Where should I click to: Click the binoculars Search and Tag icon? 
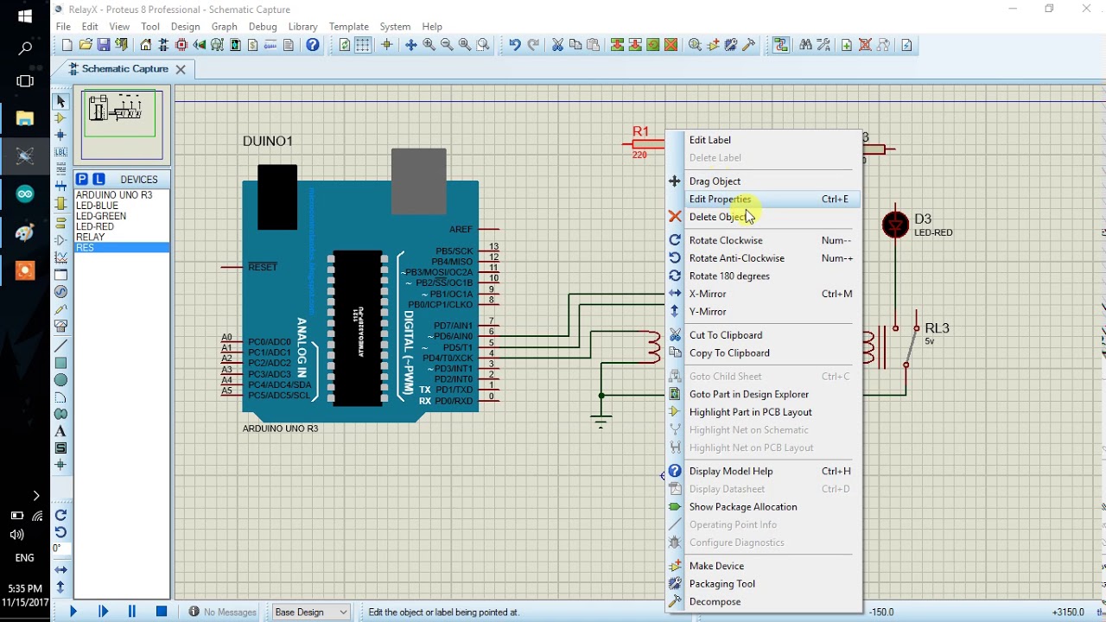tap(805, 45)
